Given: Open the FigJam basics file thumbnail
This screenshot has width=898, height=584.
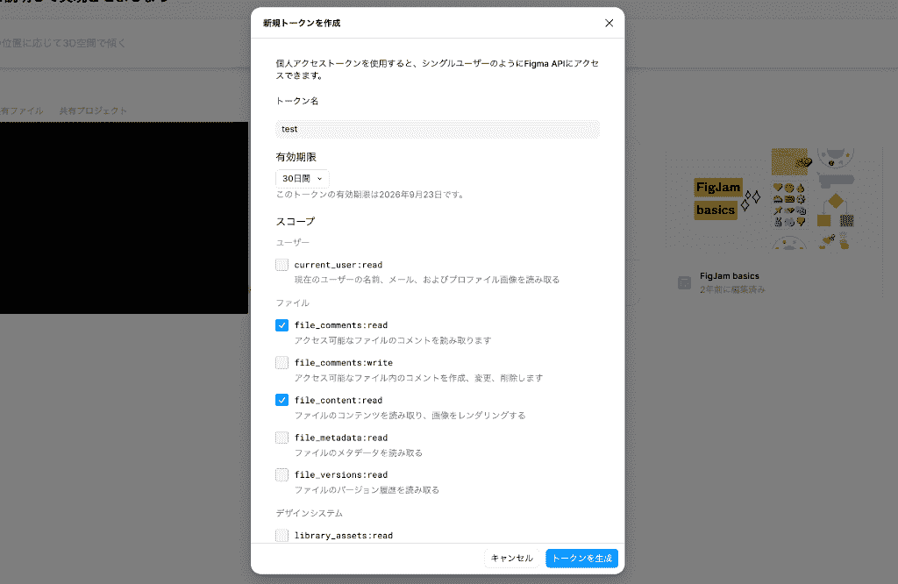Looking at the screenshot, I should [774, 198].
